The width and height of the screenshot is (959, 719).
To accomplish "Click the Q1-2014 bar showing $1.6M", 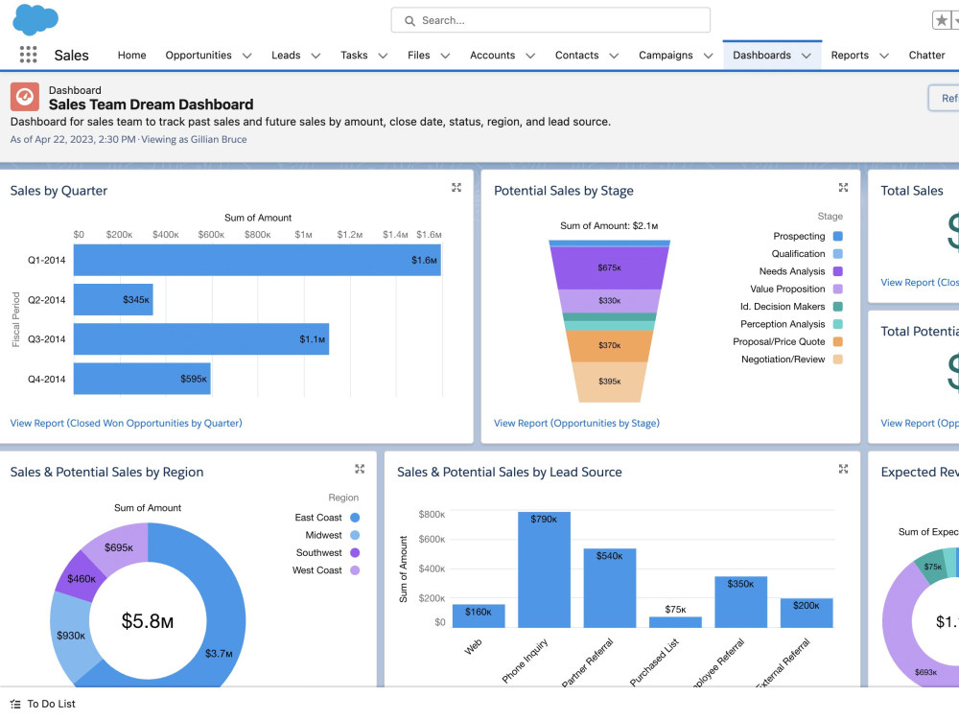I will point(257,260).
